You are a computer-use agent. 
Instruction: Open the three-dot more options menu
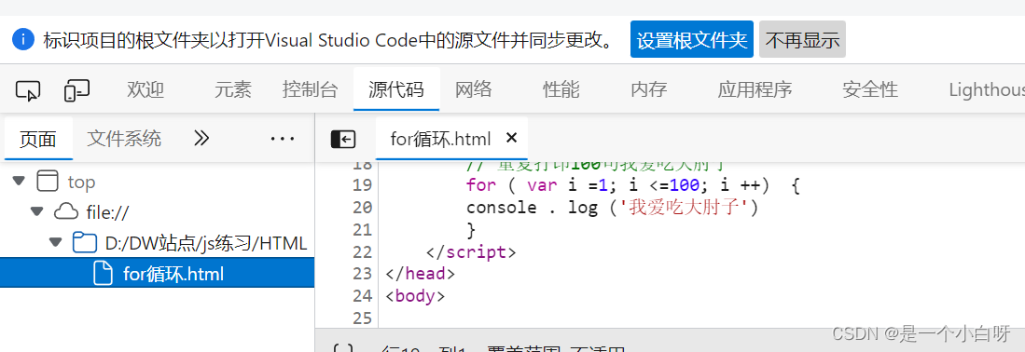[283, 139]
